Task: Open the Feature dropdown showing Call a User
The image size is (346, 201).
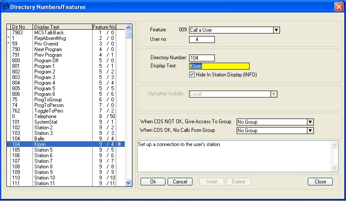Action: click(276, 30)
